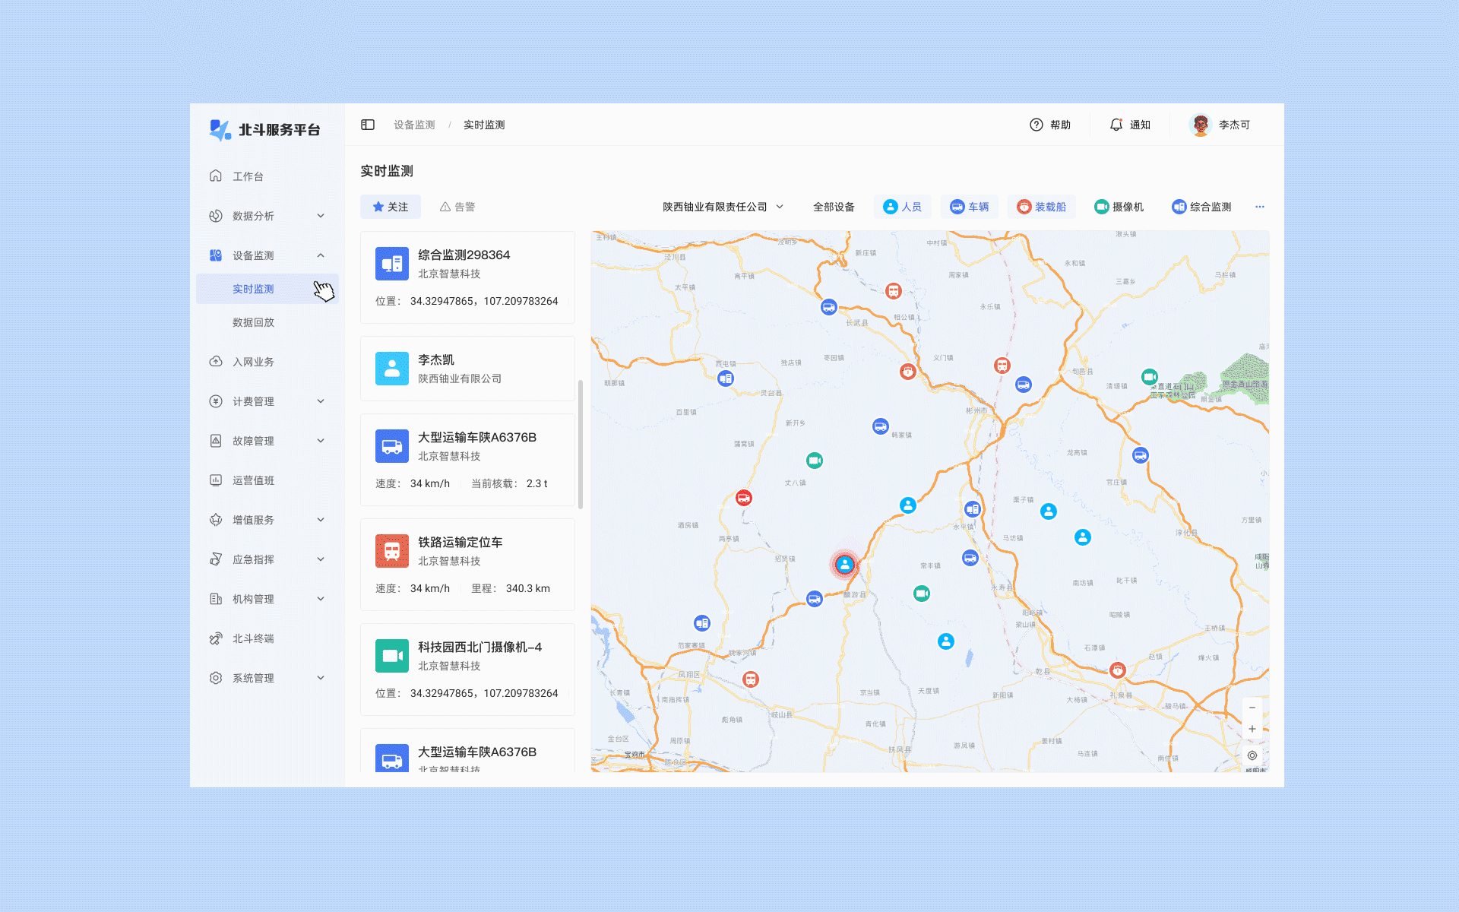
Task: Open notifications bell icon
Action: click(1116, 125)
